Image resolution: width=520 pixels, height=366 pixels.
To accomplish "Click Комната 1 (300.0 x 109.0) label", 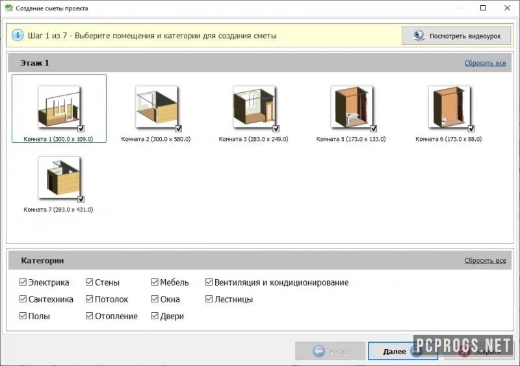I will point(58,139).
